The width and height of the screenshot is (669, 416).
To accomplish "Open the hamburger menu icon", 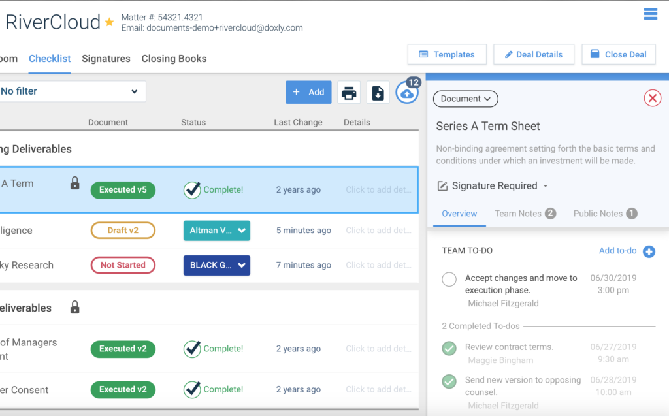I will coord(650,14).
